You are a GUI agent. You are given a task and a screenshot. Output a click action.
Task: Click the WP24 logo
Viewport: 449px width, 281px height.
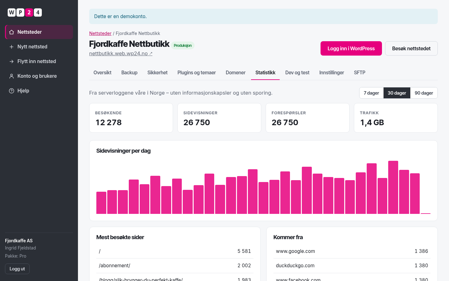[25, 12]
